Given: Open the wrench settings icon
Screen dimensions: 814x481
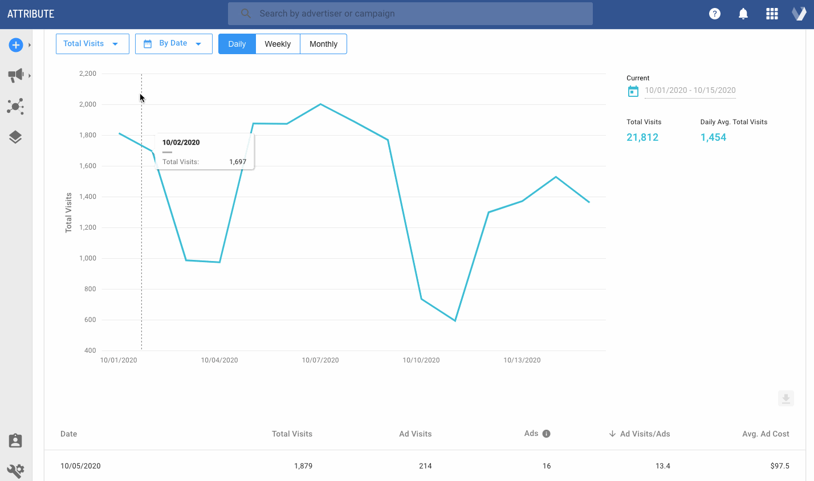Looking at the screenshot, I should (15, 470).
